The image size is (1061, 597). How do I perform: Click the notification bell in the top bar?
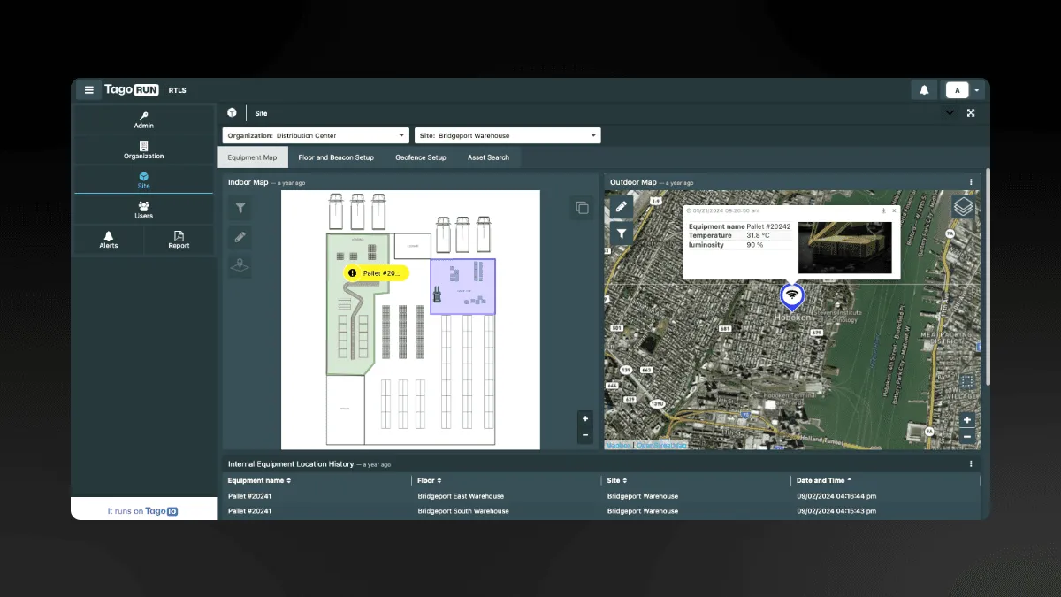pos(924,89)
